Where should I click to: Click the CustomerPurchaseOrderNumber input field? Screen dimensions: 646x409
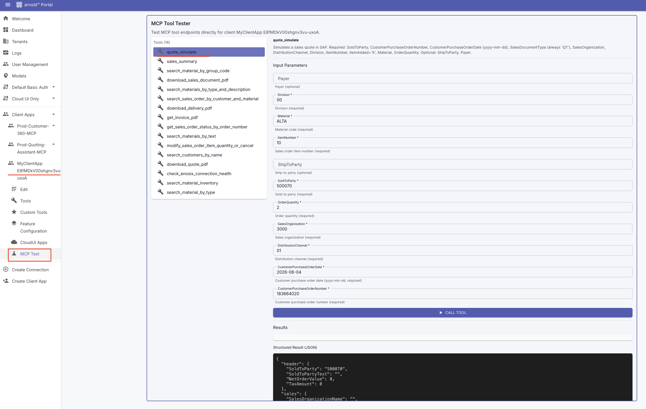click(x=453, y=294)
